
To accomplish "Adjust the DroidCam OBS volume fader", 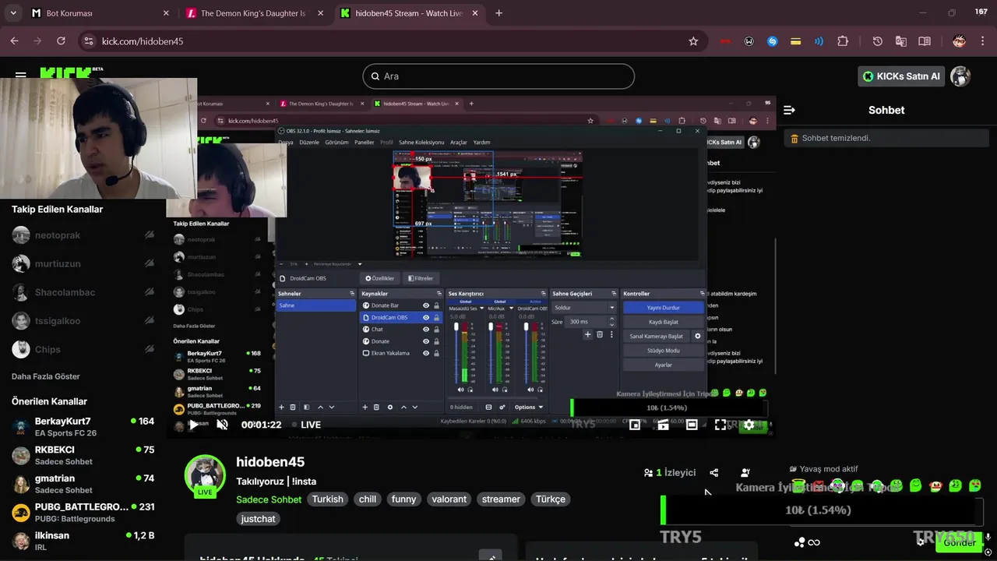I will (x=526, y=328).
